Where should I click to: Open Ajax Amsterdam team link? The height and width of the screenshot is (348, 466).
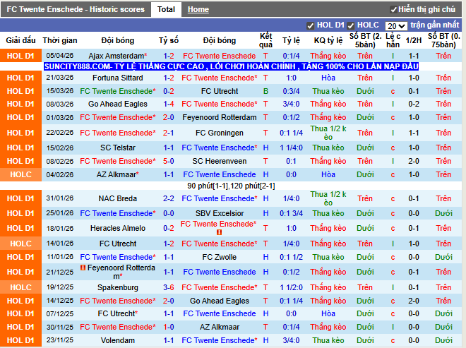118,56
